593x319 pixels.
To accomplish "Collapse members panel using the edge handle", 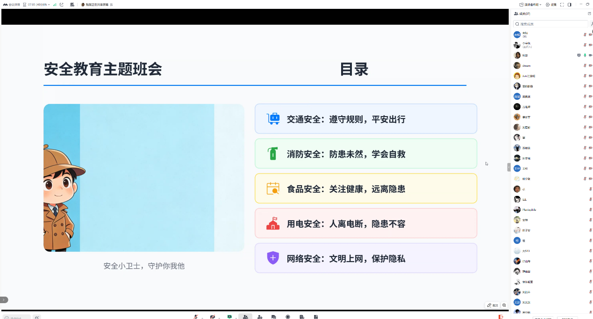I will [509, 167].
